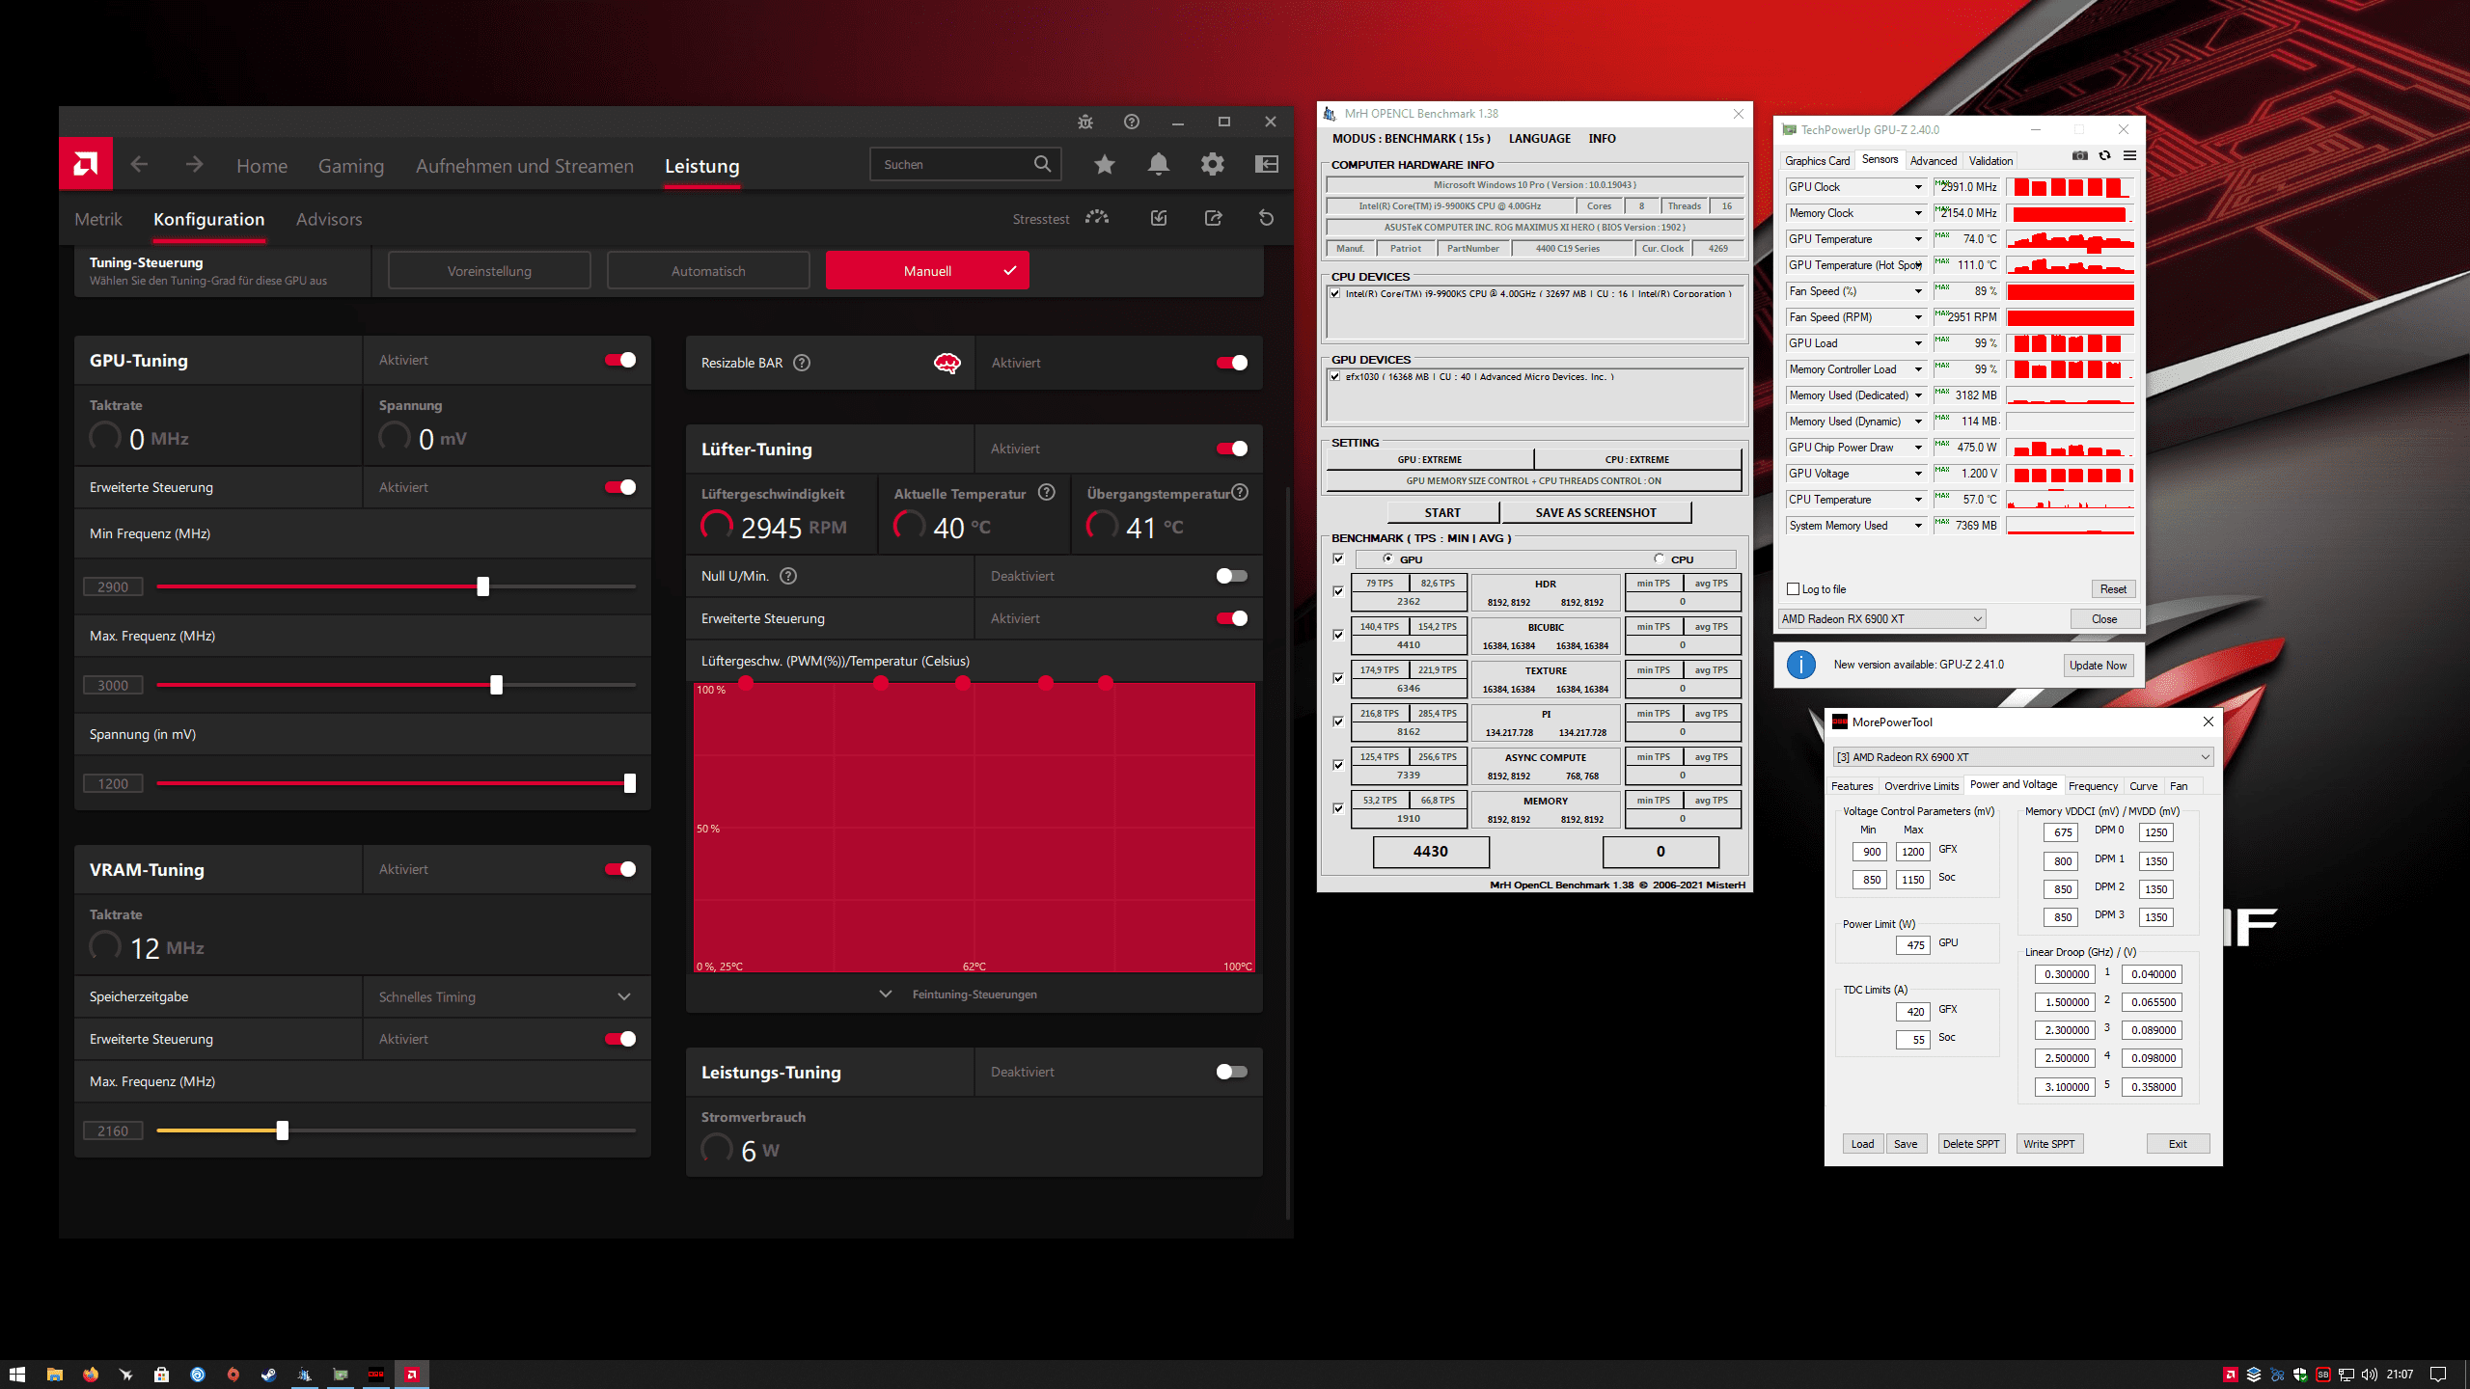Start the Stresstest icon
The height and width of the screenshot is (1389, 2470).
(1097, 218)
